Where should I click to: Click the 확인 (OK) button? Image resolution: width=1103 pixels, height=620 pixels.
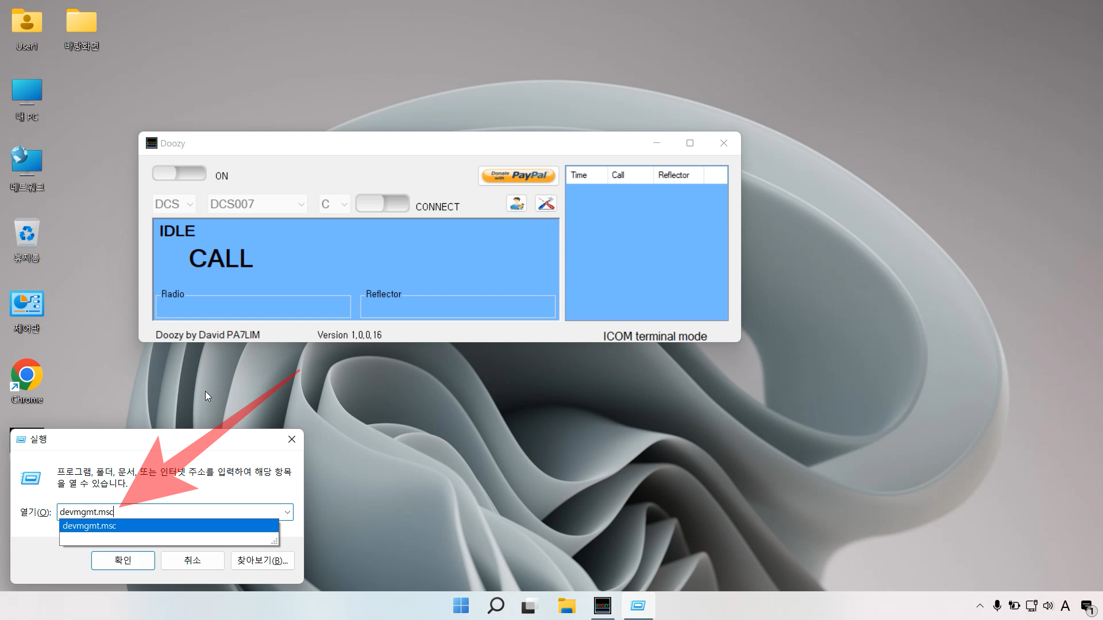[123, 560]
